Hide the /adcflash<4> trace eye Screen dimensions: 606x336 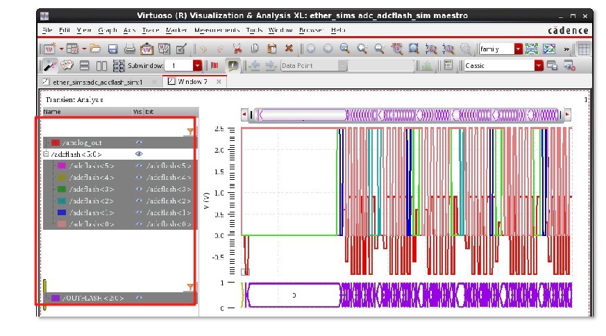pyautogui.click(x=139, y=178)
